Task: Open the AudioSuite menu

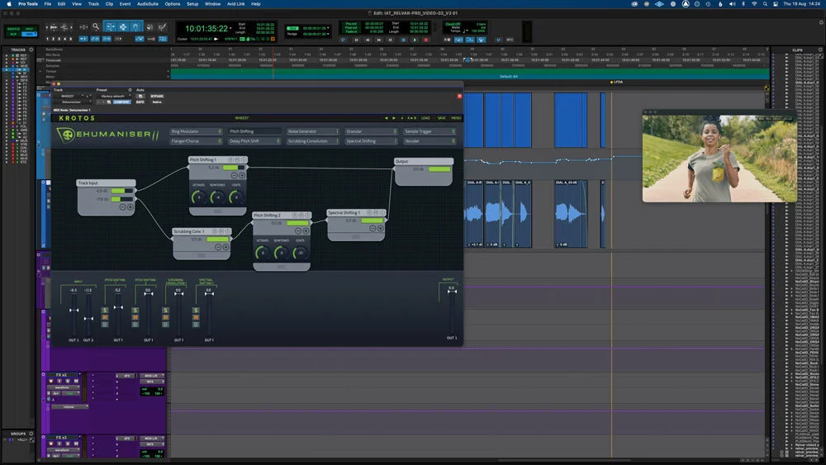Action: [x=148, y=3]
